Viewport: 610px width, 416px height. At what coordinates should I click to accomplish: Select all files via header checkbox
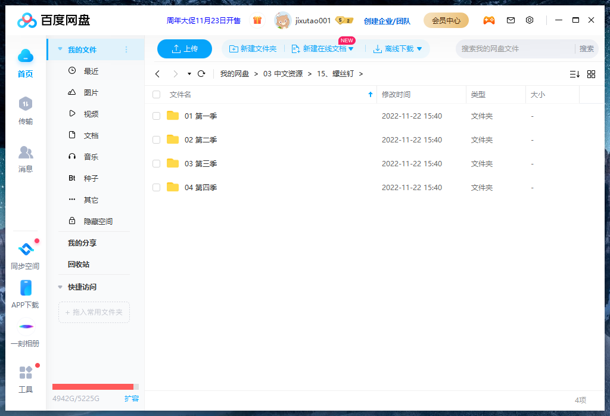(156, 94)
